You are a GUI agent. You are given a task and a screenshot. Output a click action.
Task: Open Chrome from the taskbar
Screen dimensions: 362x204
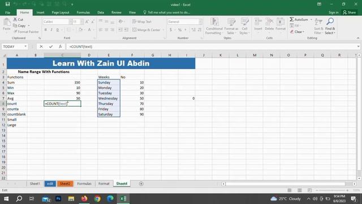[97, 198]
